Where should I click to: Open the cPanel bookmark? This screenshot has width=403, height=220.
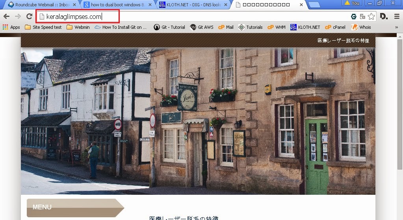click(335, 27)
